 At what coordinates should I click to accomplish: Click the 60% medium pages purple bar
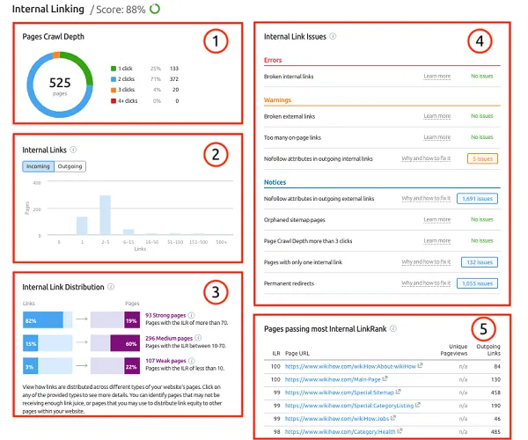coord(125,343)
